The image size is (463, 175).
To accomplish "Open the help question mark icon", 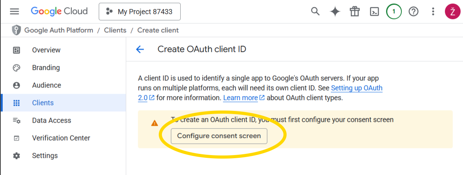I will click(x=413, y=12).
